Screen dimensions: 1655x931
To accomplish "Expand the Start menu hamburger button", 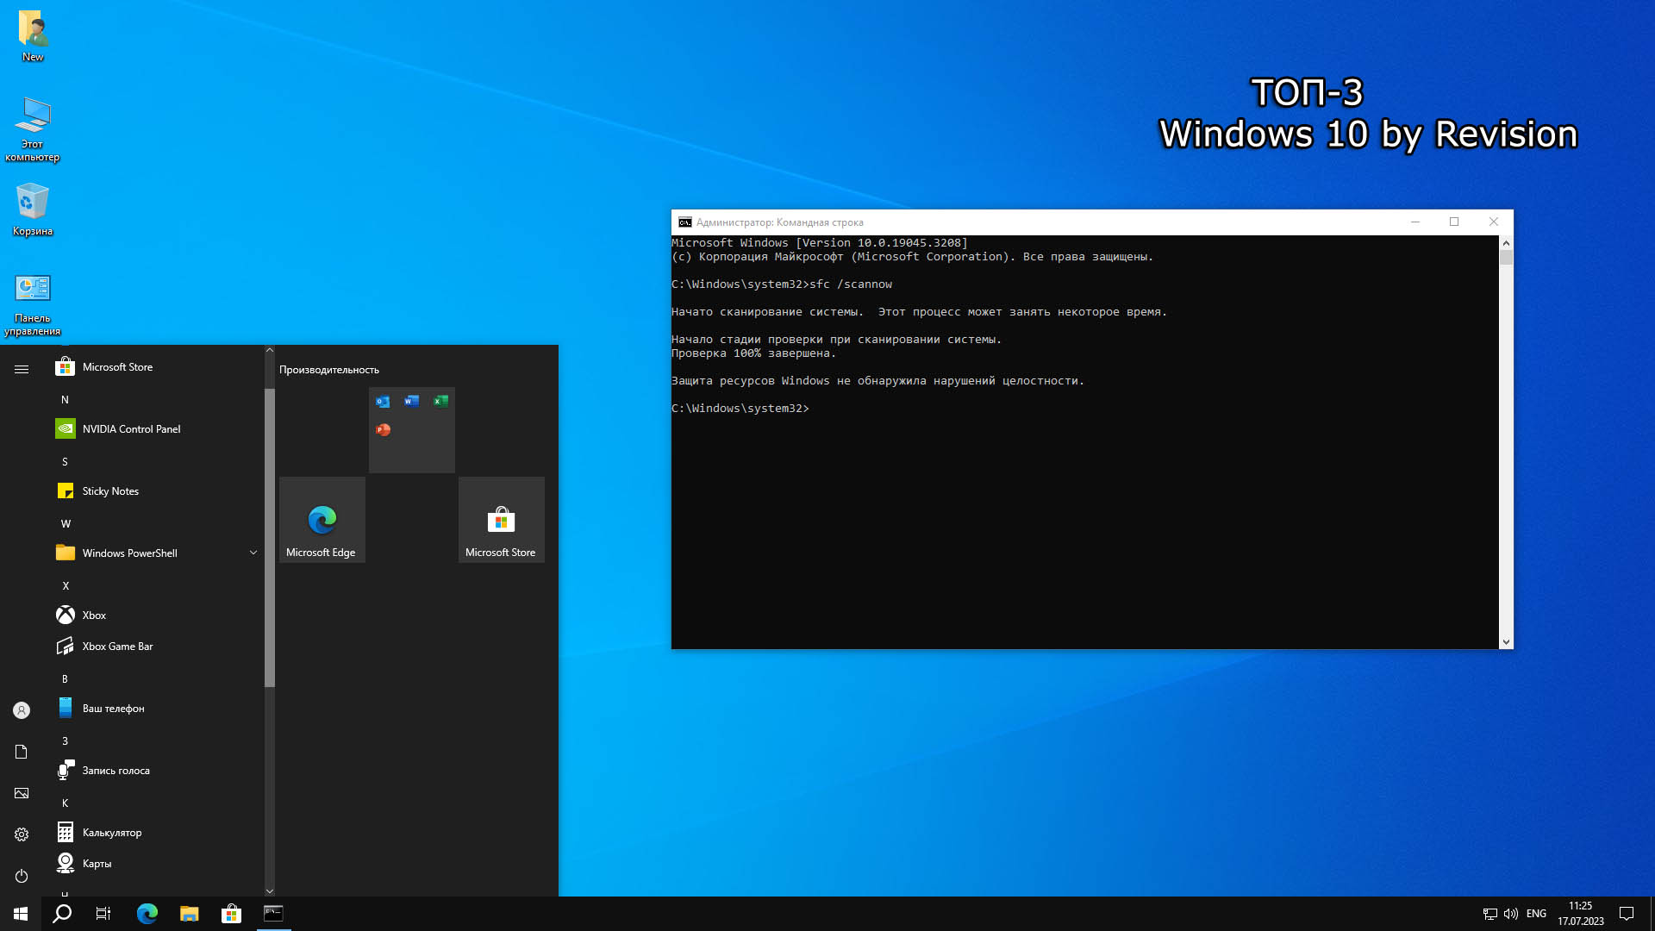I will pos(22,369).
